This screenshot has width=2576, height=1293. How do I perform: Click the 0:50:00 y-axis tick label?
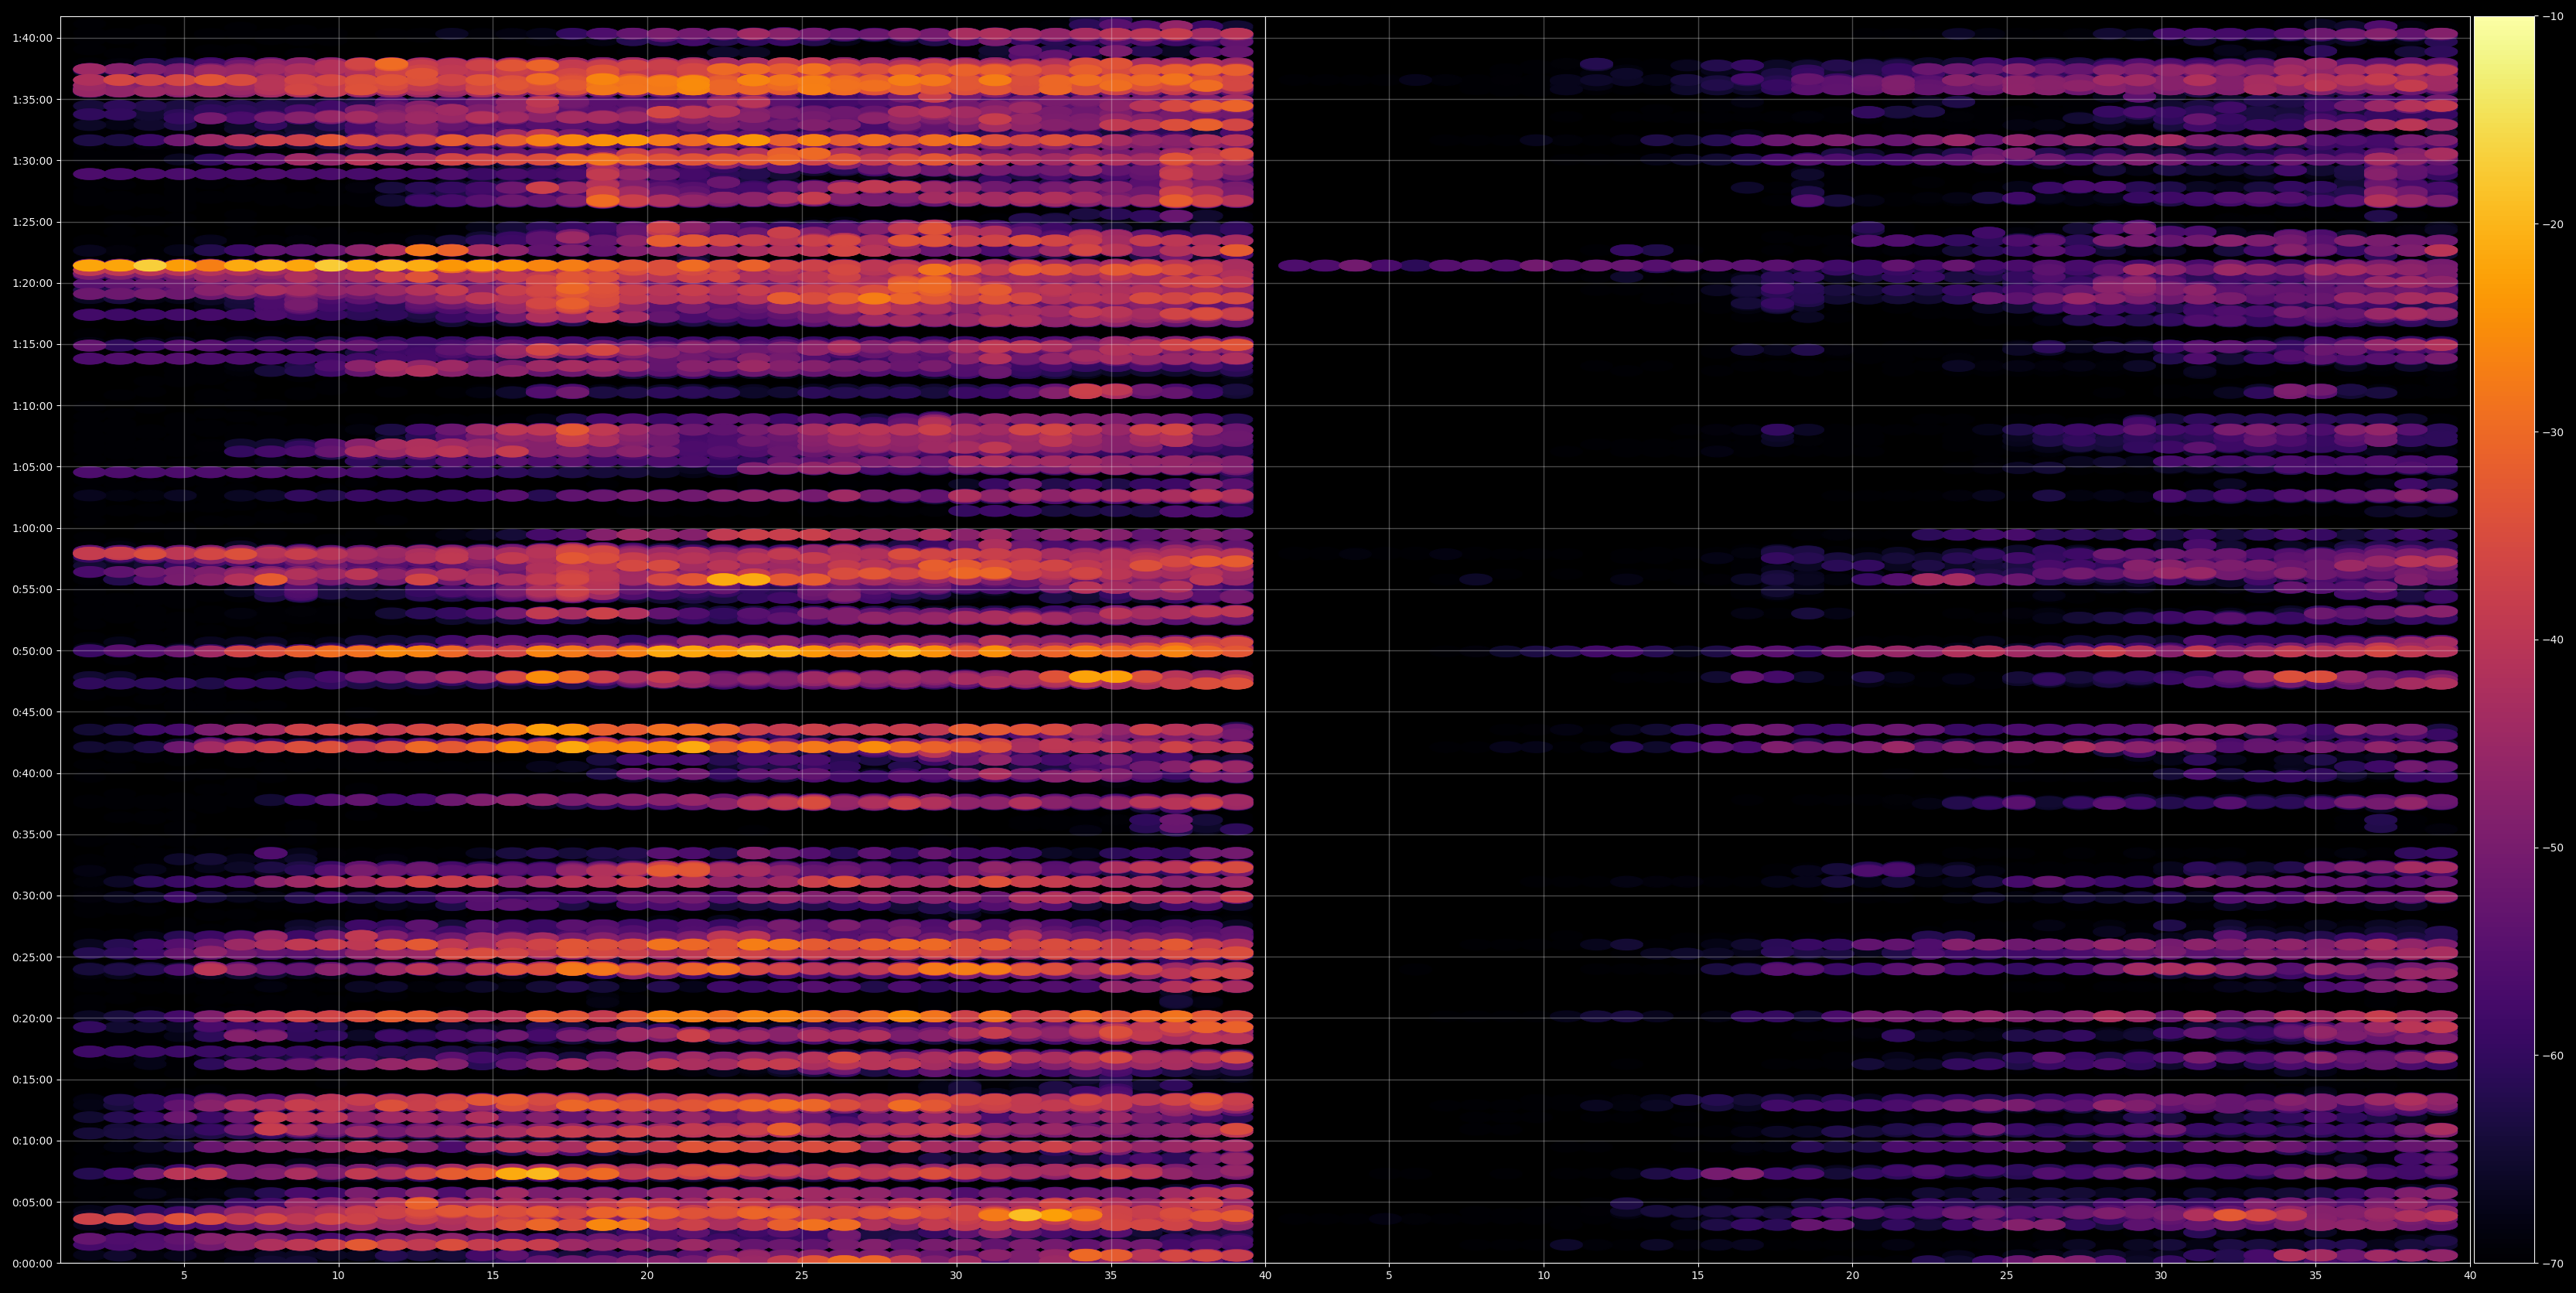pyautogui.click(x=32, y=651)
